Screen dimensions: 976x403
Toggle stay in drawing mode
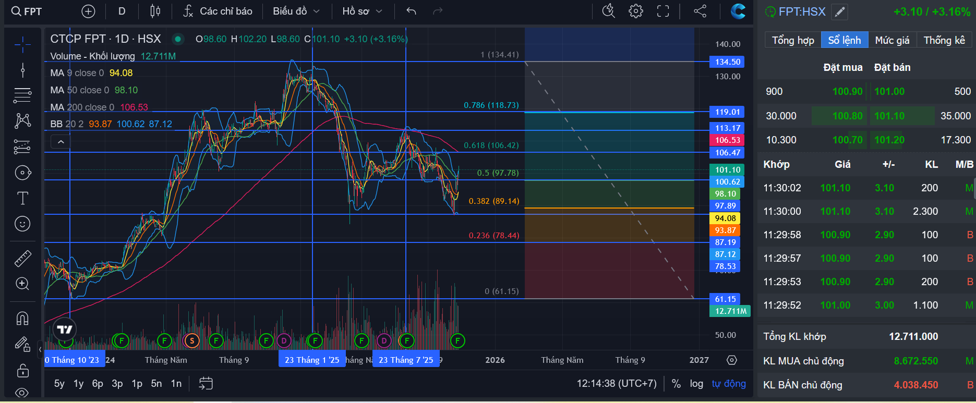[x=22, y=344]
